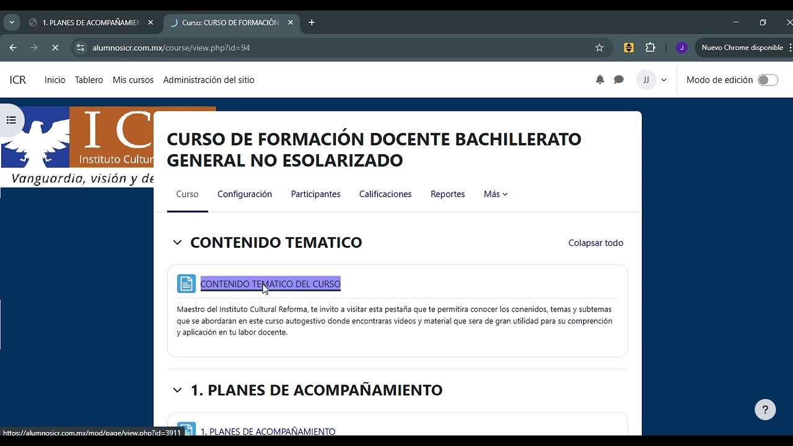The width and height of the screenshot is (793, 446).
Task: Open the Reportes tab
Action: pos(447,194)
